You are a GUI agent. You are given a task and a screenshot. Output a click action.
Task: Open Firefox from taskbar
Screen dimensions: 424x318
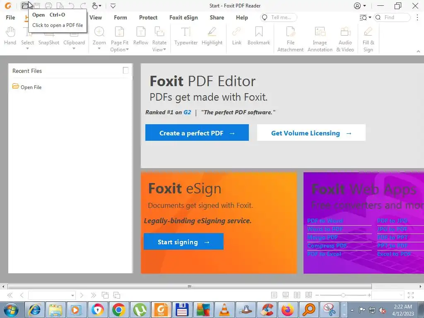pyautogui.click(x=287, y=310)
